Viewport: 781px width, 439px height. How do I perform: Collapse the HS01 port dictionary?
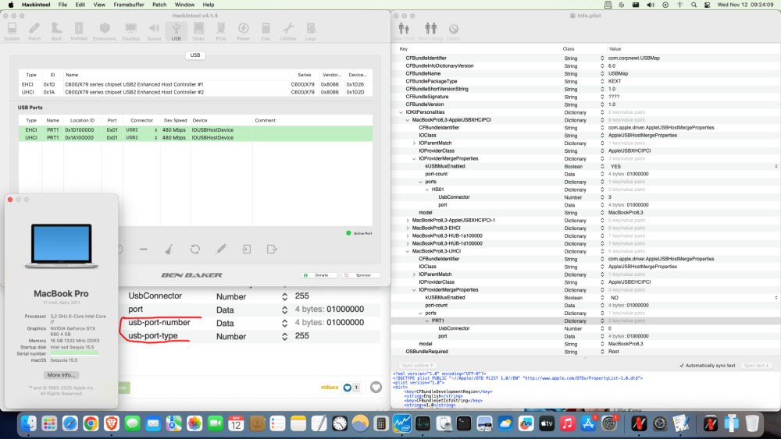427,189
